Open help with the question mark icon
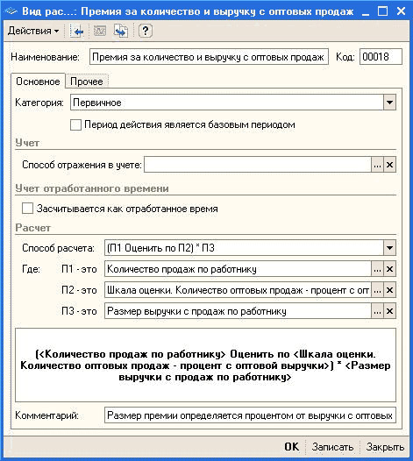Screen dimensions: 413x461 point(146,31)
